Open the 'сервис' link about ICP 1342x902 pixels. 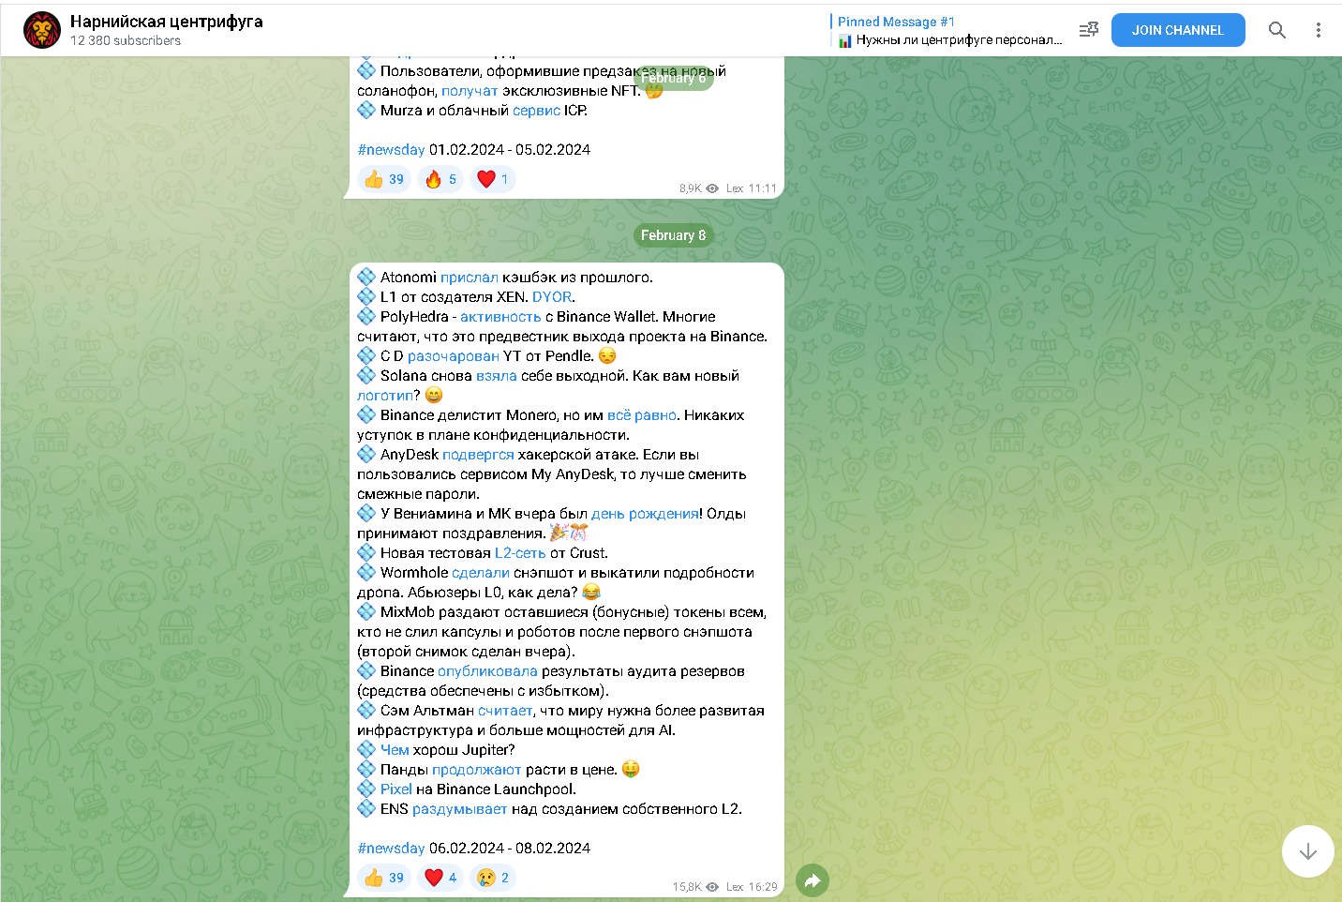(x=536, y=111)
